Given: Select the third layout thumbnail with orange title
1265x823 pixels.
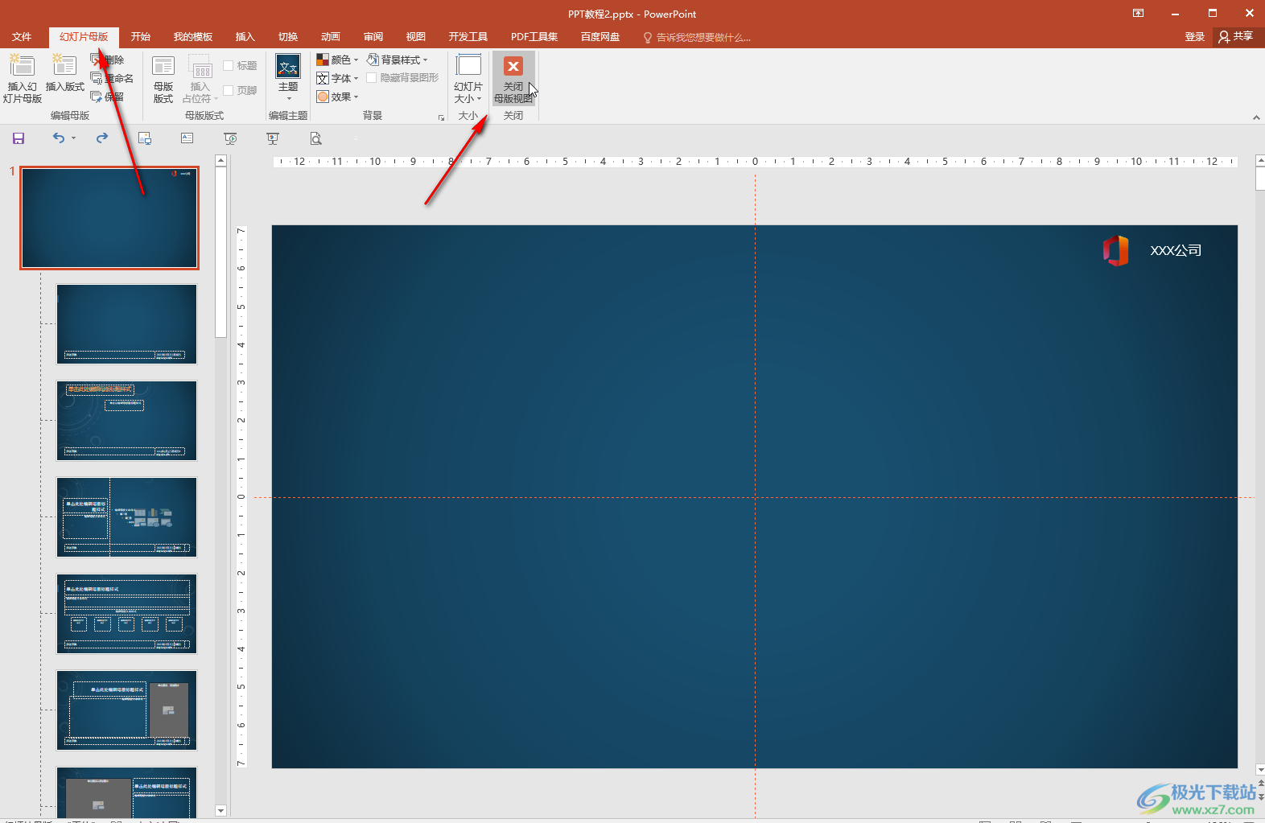Looking at the screenshot, I should (126, 421).
